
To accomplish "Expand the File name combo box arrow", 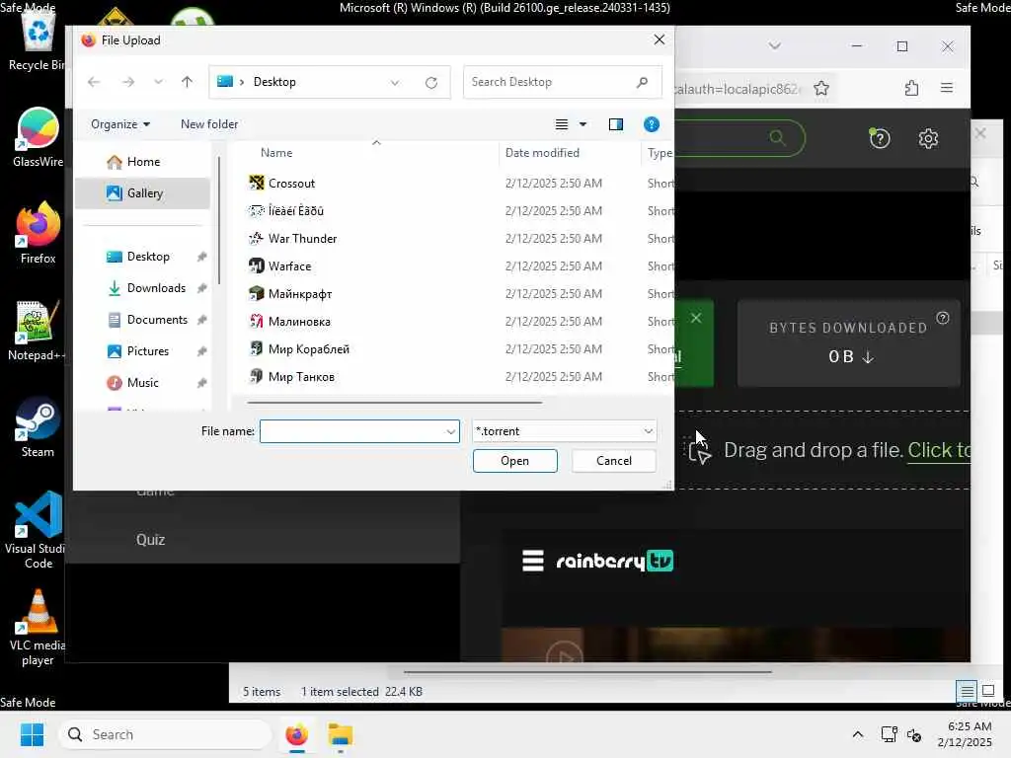I will click(450, 431).
